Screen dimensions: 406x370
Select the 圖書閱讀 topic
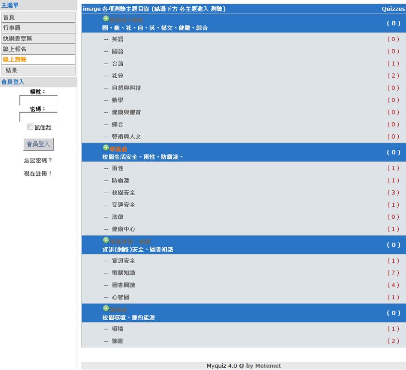(123, 285)
